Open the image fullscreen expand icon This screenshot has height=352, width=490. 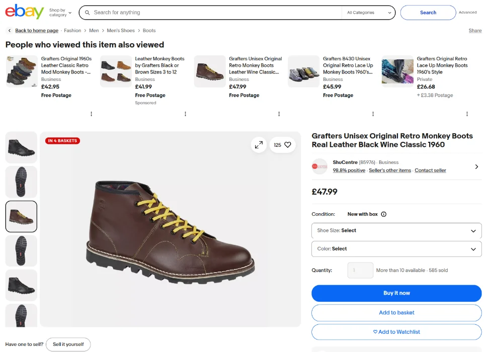click(x=259, y=144)
